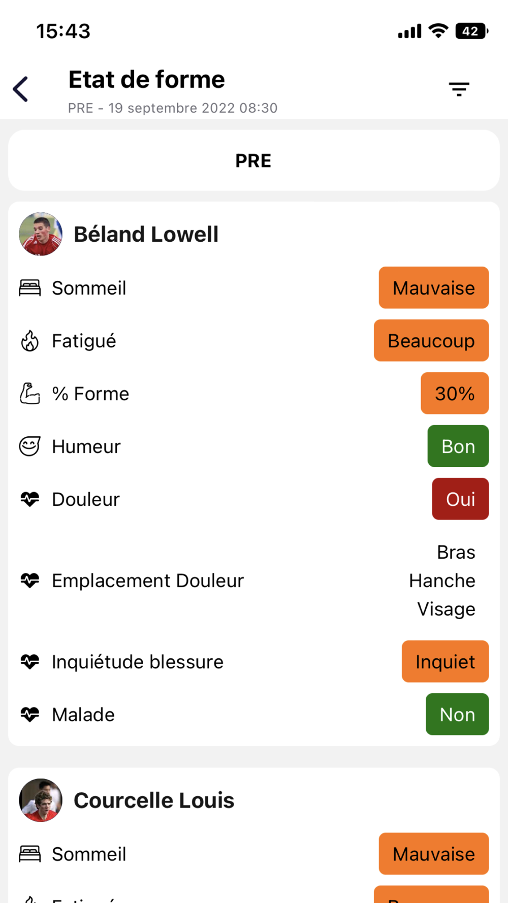The width and height of the screenshot is (508, 903).
Task: Tap the heartbeat icon beside Inquiétude blessure
Action: tap(30, 662)
